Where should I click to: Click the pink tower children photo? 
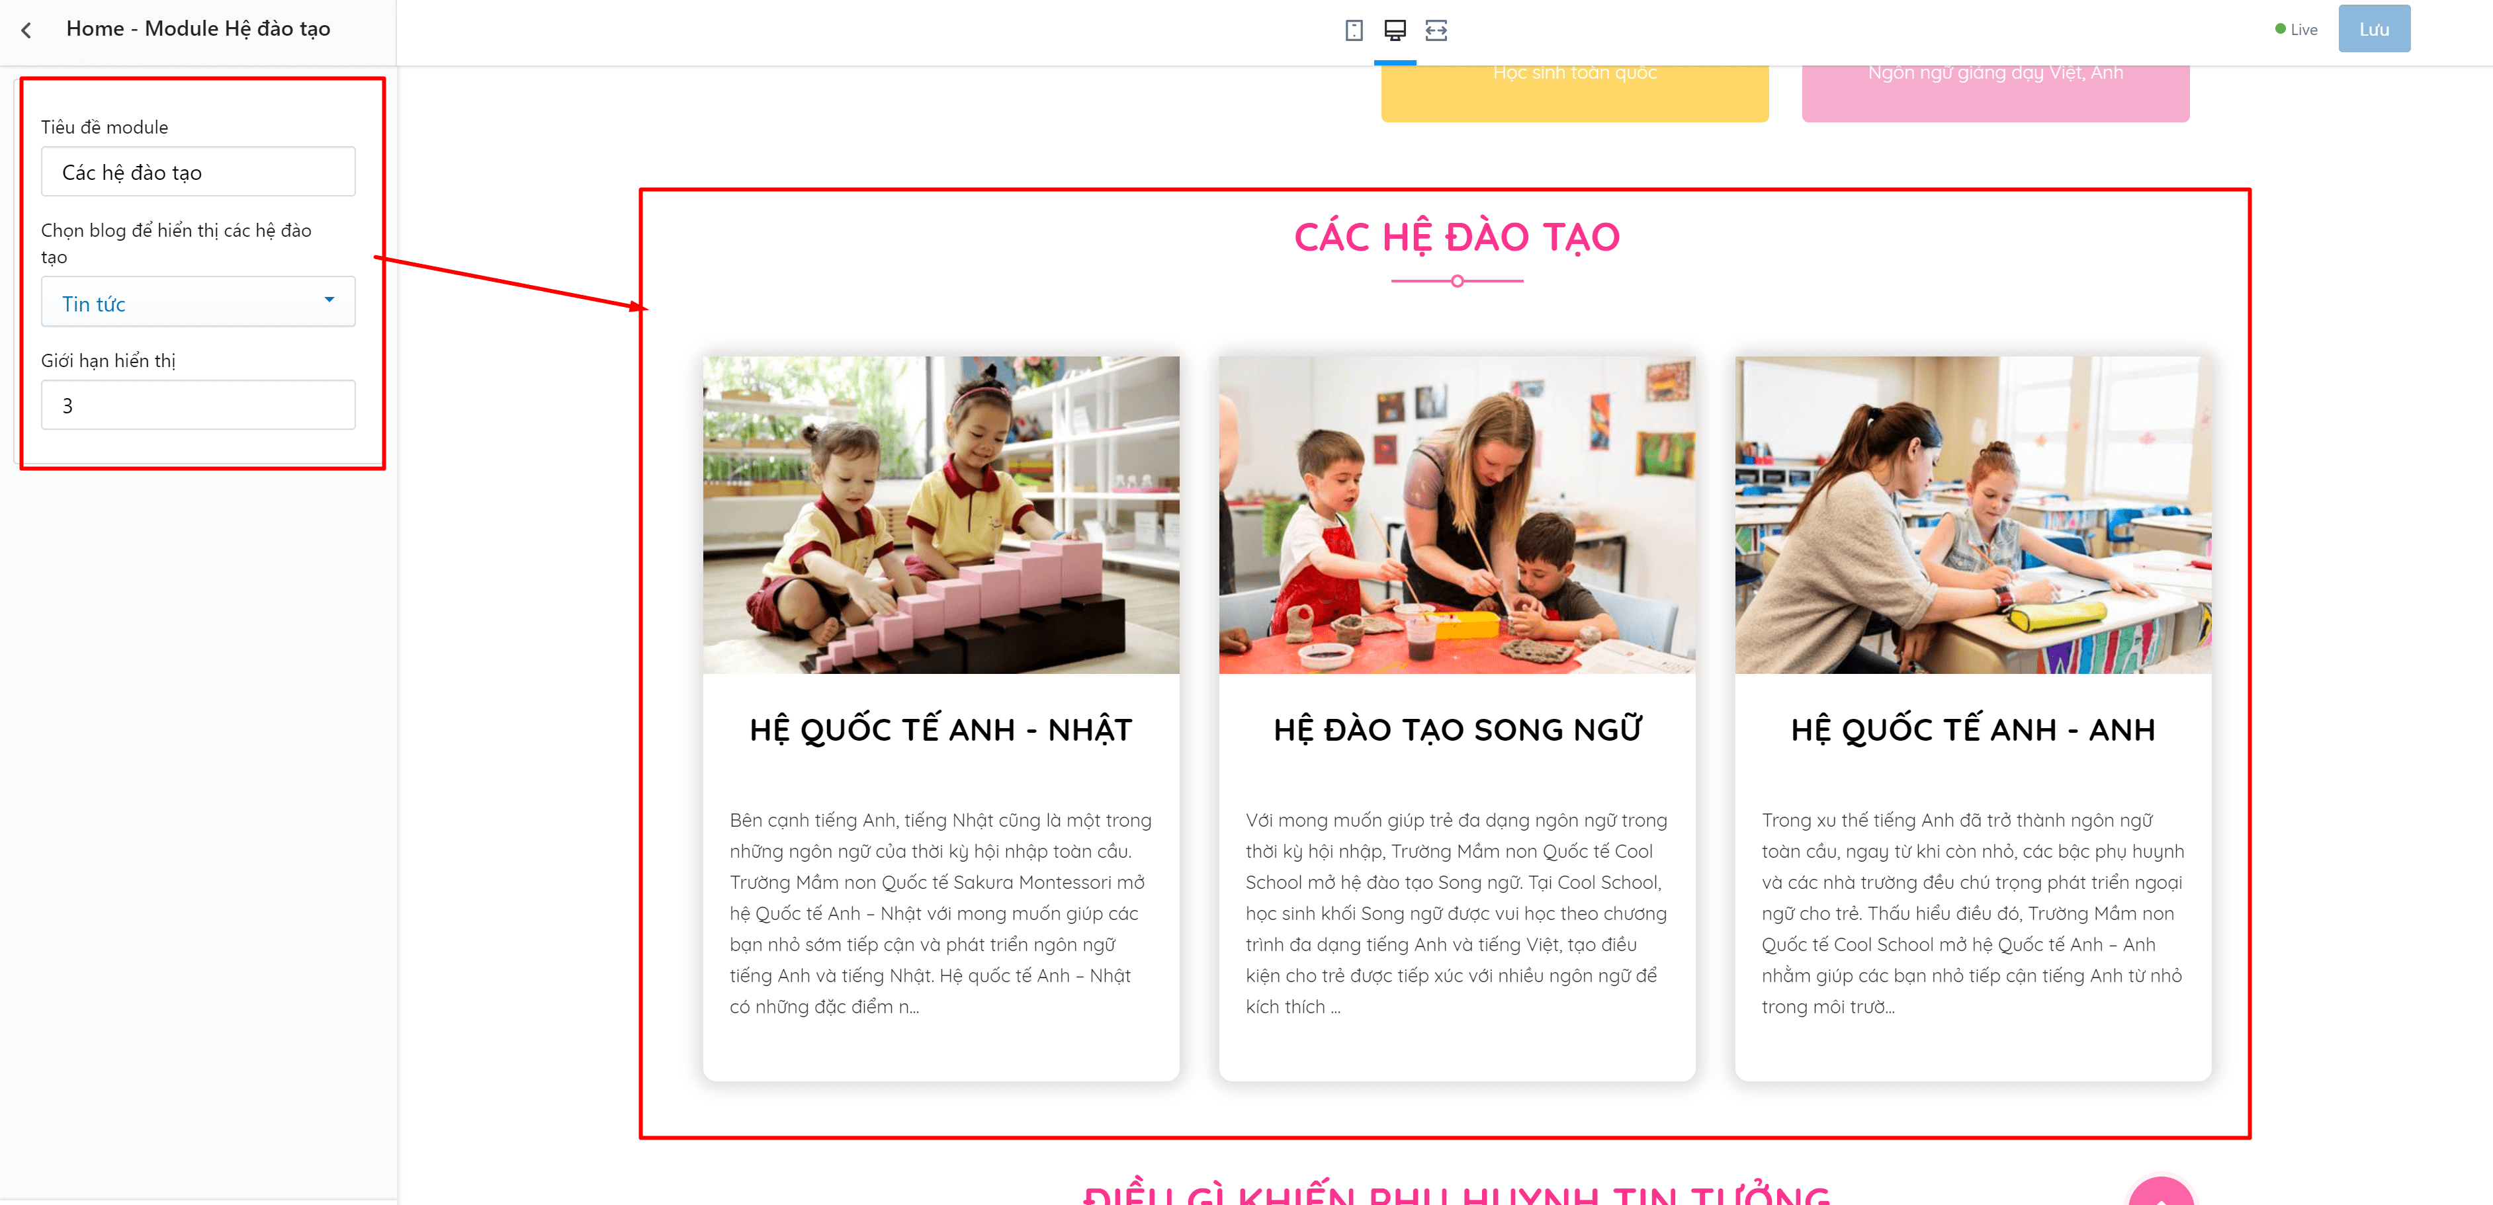tap(941, 515)
